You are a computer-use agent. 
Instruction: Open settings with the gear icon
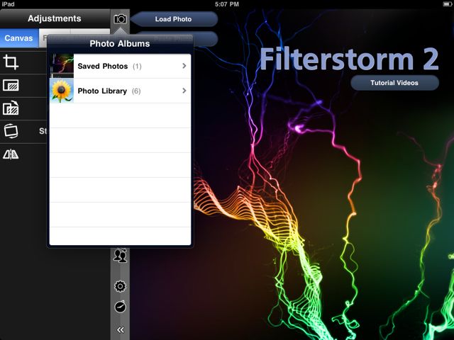point(120,286)
